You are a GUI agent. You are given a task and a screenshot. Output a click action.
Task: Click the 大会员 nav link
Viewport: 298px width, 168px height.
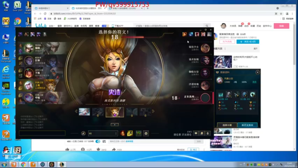(233, 26)
